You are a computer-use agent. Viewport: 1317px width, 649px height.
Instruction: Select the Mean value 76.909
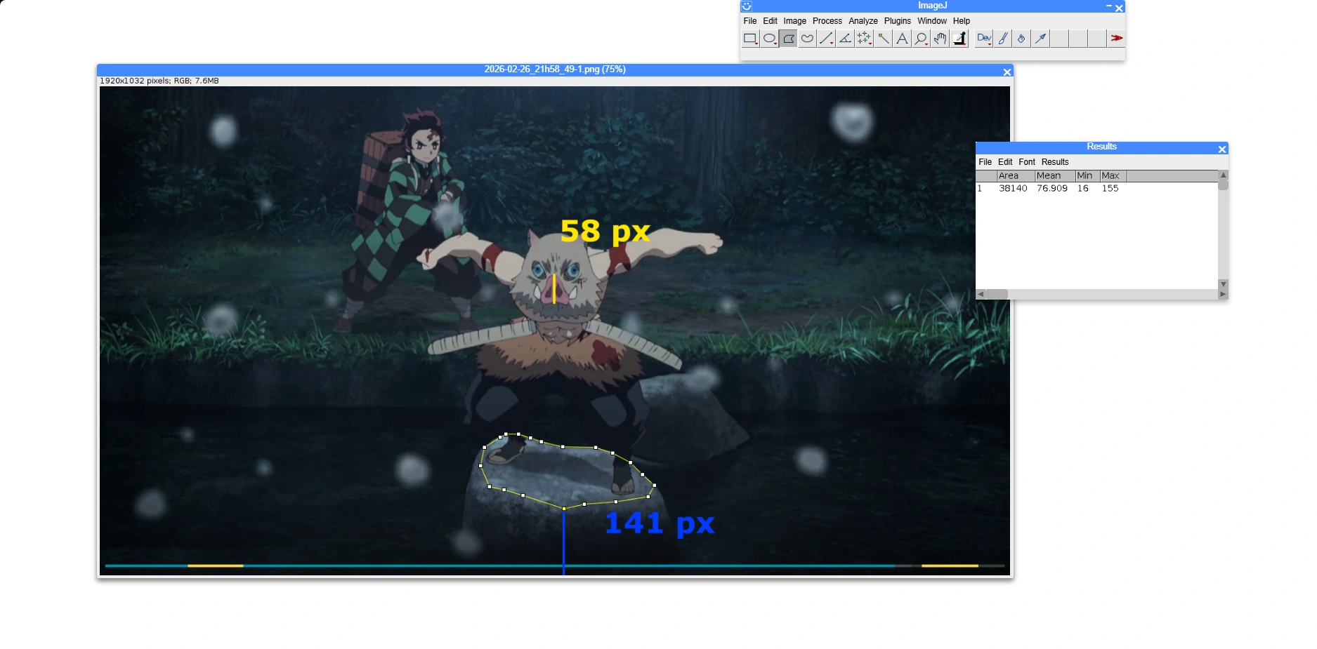point(1052,189)
